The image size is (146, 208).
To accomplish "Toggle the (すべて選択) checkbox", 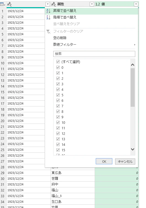I will [x=58, y=62].
